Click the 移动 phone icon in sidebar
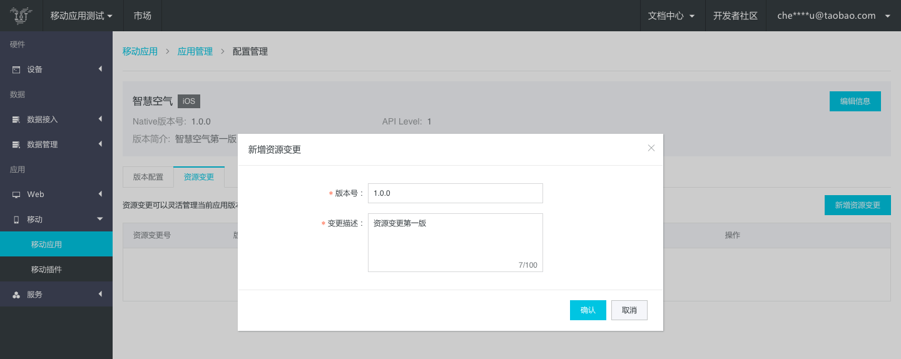 tap(16, 220)
